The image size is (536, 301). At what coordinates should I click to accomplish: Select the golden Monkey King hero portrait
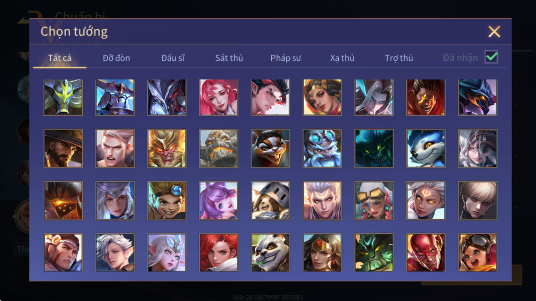167,148
